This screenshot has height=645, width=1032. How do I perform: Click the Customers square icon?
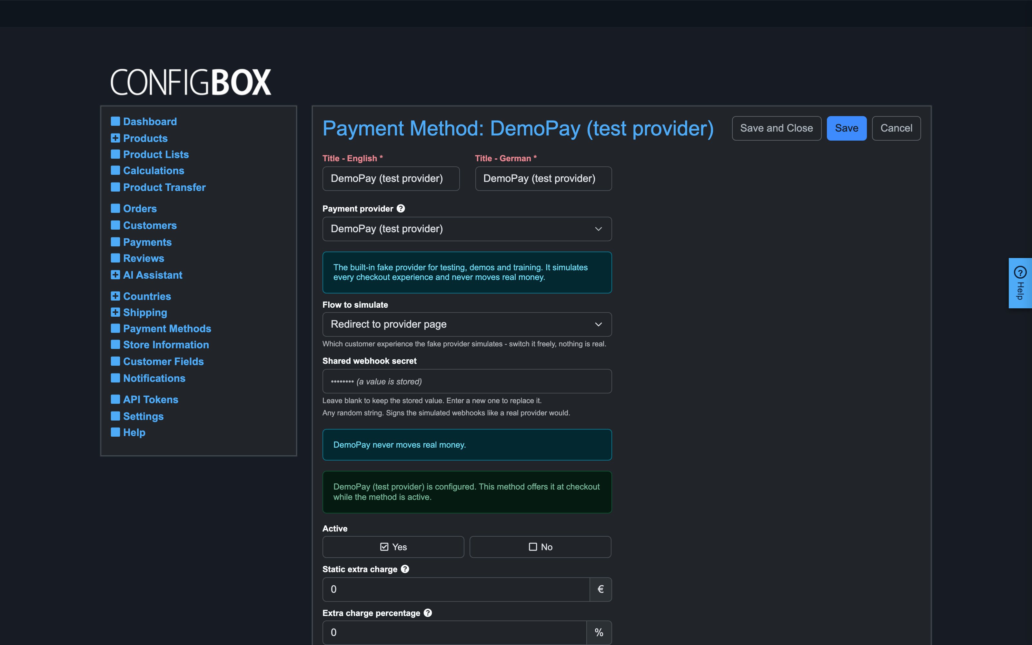click(115, 225)
